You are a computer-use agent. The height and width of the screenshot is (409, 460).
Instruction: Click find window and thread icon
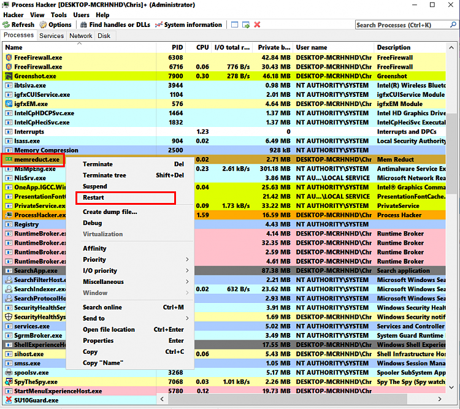[246, 25]
